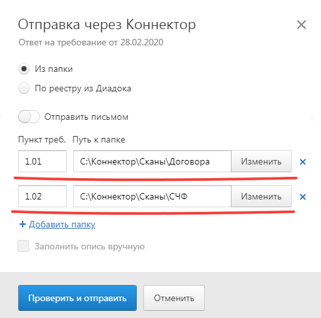
Task: Focus the Пункт треб. field containing 1.01
Action: point(42,161)
